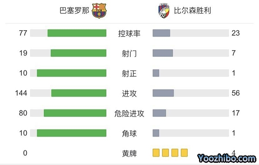This screenshot has height=165, width=259.
Task: Click the green 进攻 bar showing 144
Action: point(79,93)
